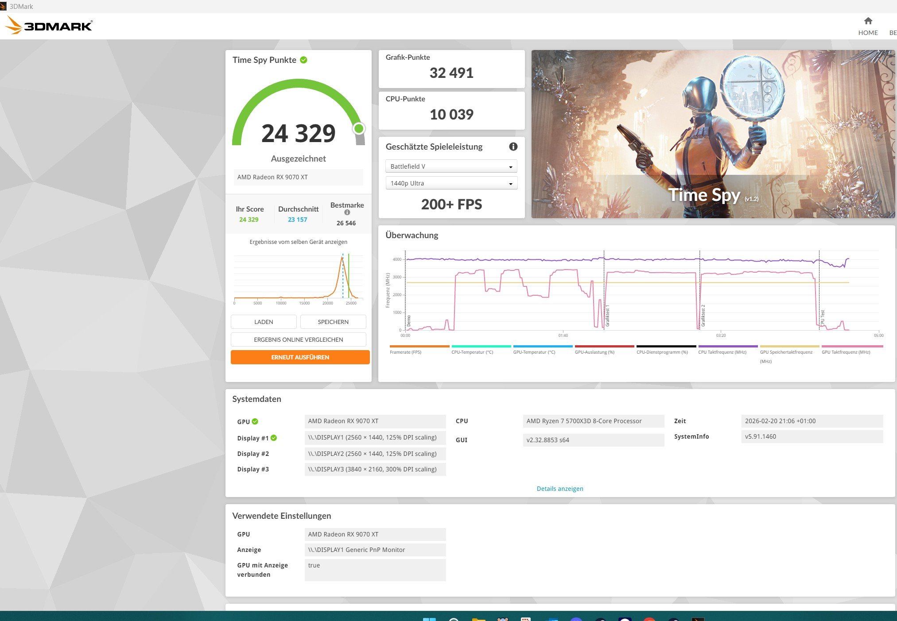897x621 pixels.
Task: Expand system info via Details anzeigen
Action: point(559,489)
